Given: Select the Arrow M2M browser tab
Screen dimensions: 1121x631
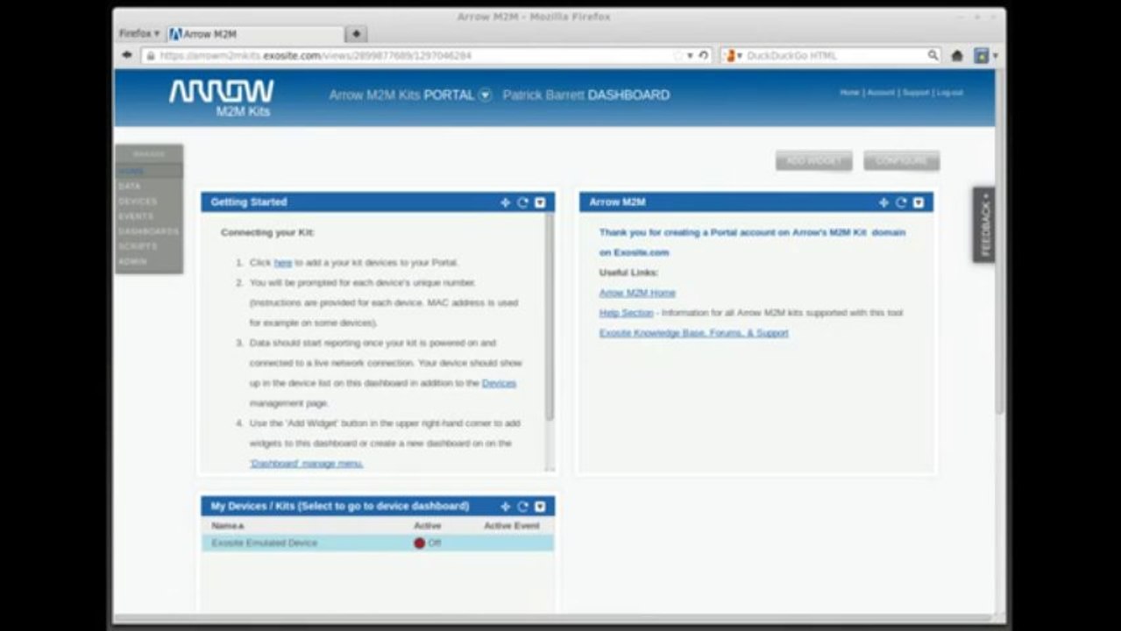Looking at the screenshot, I should click(254, 34).
